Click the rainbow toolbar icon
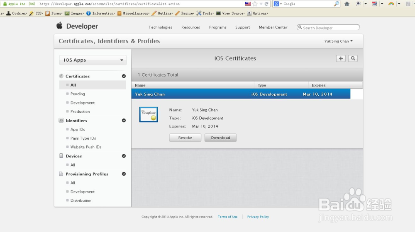 [391, 4]
